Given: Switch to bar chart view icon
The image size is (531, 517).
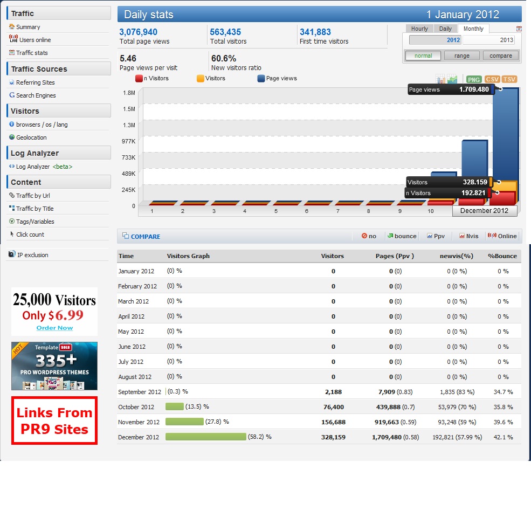Looking at the screenshot, I should (440, 79).
